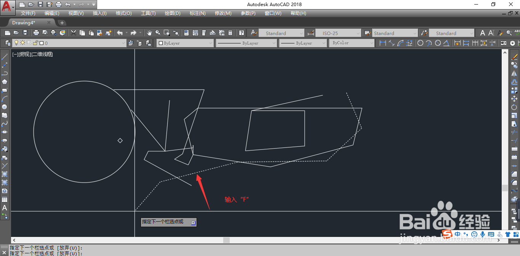Open the ISO-25 dimension style dropdown
Image resolution: width=520 pixels, height=256 pixels.
338,33
